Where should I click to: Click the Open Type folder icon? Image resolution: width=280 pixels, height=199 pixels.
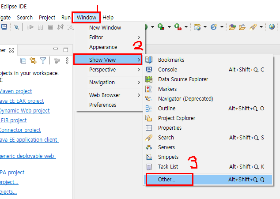click(232, 27)
